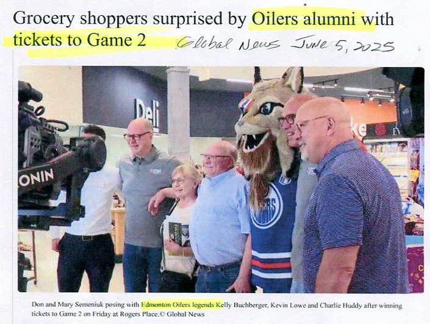Click the handwritten "June 5, 2025" date

[x=342, y=44]
